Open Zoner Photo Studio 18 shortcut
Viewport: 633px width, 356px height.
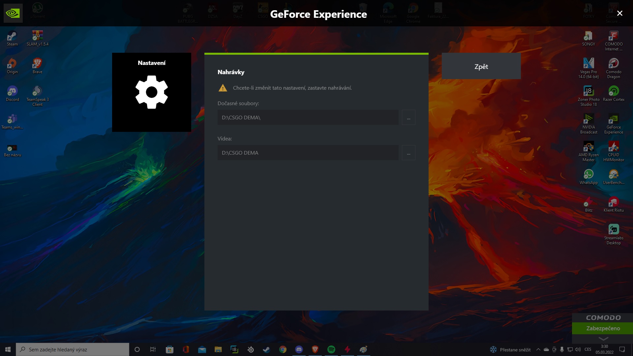coord(588,96)
